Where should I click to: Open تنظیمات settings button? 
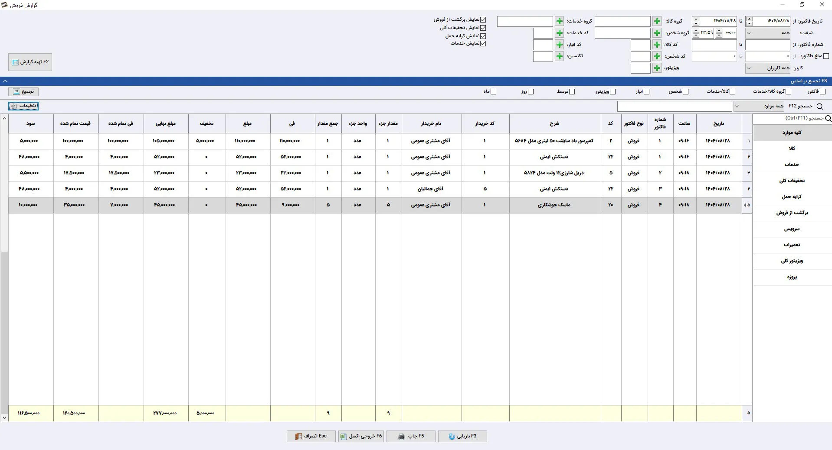[23, 106]
